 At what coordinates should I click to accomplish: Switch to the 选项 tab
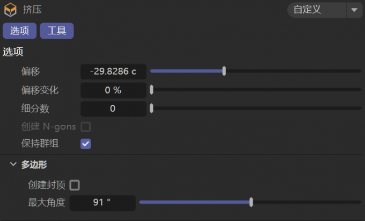click(19, 31)
